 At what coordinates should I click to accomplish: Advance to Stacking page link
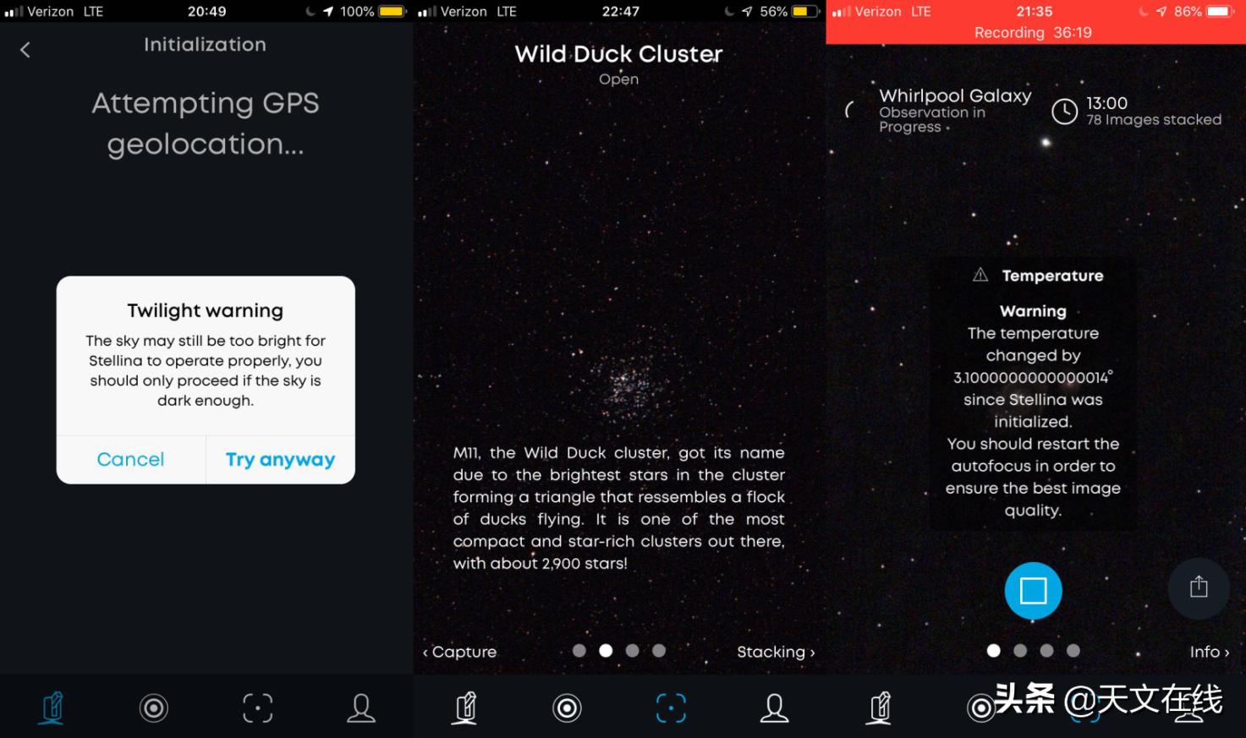tap(776, 652)
